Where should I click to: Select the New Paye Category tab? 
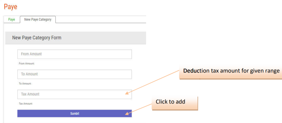(x=38, y=20)
